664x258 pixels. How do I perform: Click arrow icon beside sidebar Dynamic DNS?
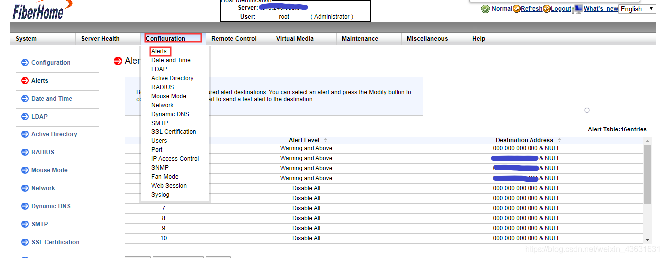coord(25,206)
